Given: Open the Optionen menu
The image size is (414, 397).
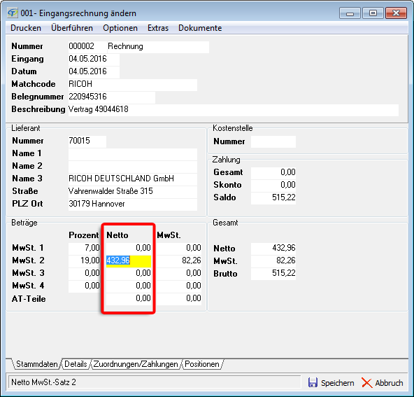Looking at the screenshot, I should click(120, 28).
